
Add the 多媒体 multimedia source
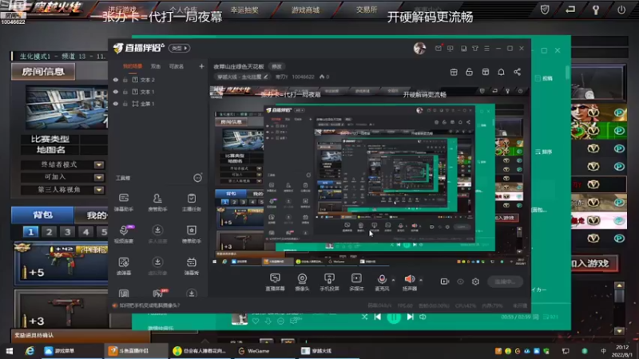tap(356, 282)
